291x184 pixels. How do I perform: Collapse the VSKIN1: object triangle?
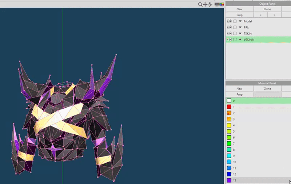click(x=240, y=39)
